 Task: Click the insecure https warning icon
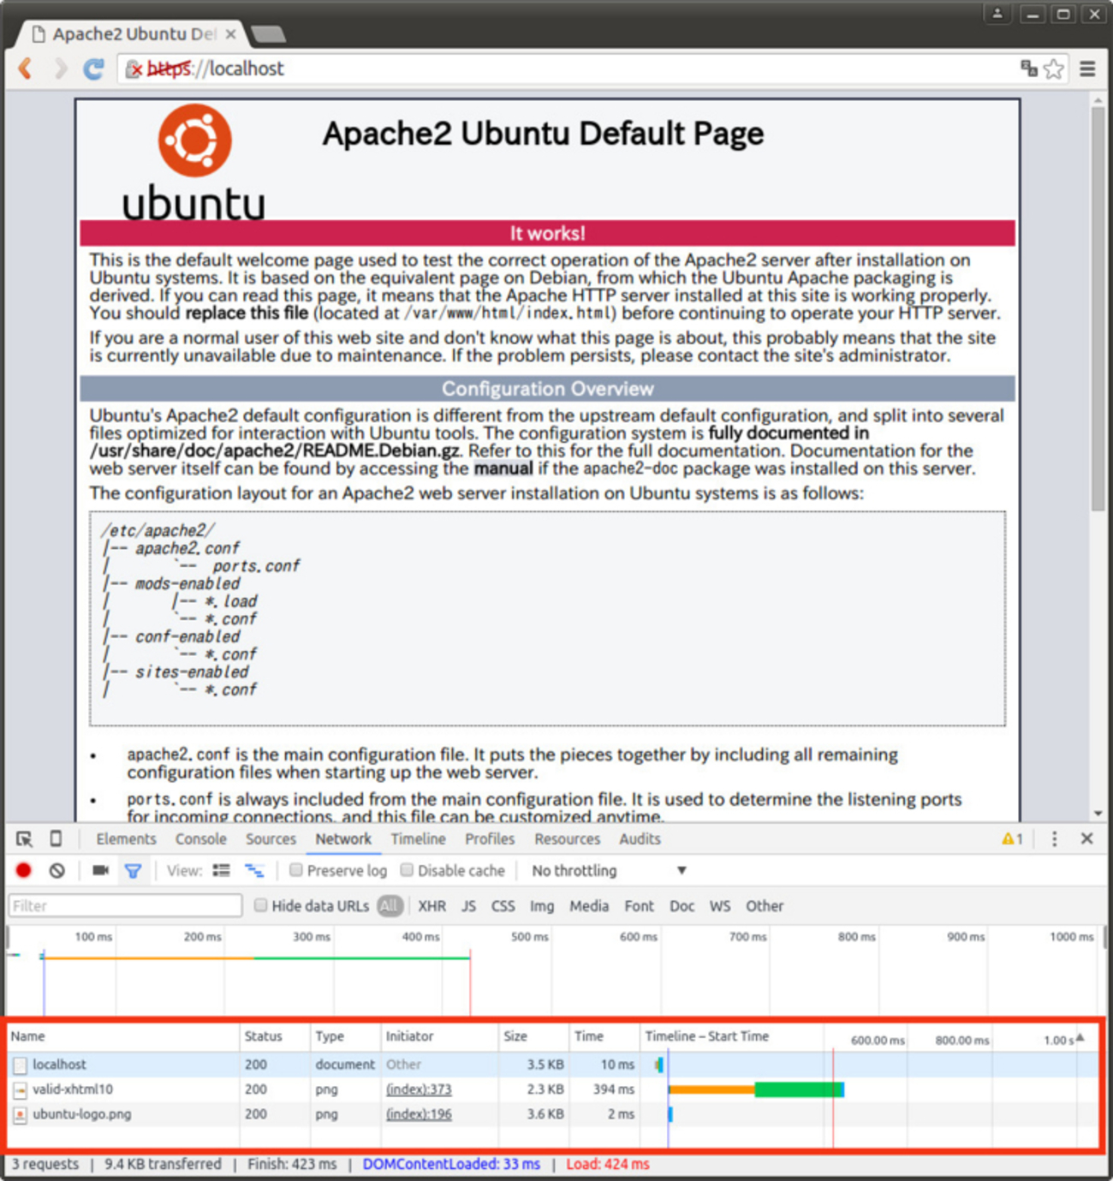(134, 69)
